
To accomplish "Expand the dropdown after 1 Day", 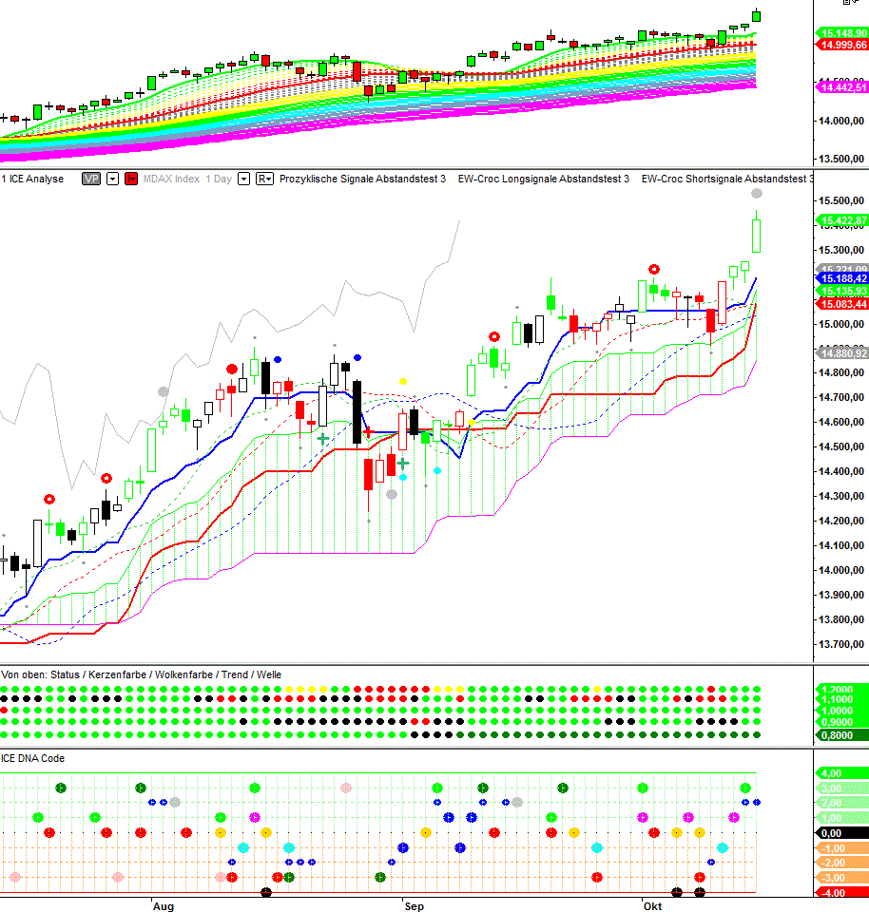I will click(x=243, y=179).
